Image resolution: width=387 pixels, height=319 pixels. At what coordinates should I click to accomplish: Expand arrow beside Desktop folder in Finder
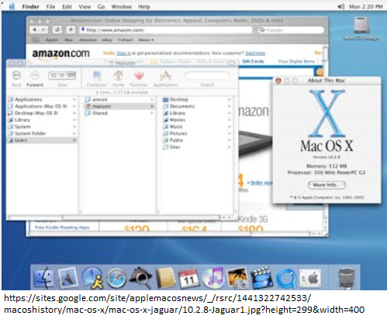click(230, 99)
